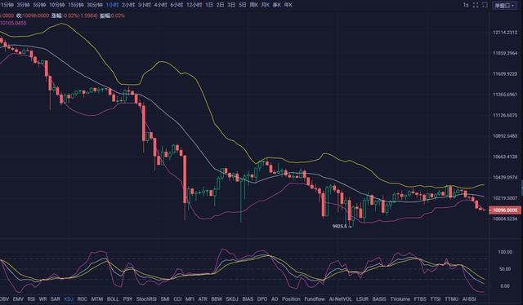The width and height of the screenshot is (523, 305).
Task: Switch to the 年K yearly chart
Action: (288, 5)
